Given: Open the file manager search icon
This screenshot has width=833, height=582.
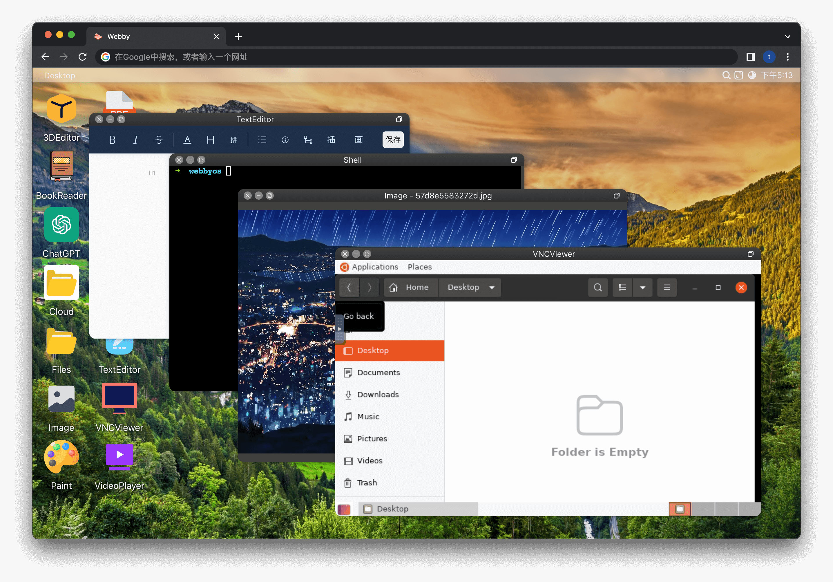Looking at the screenshot, I should tap(597, 287).
